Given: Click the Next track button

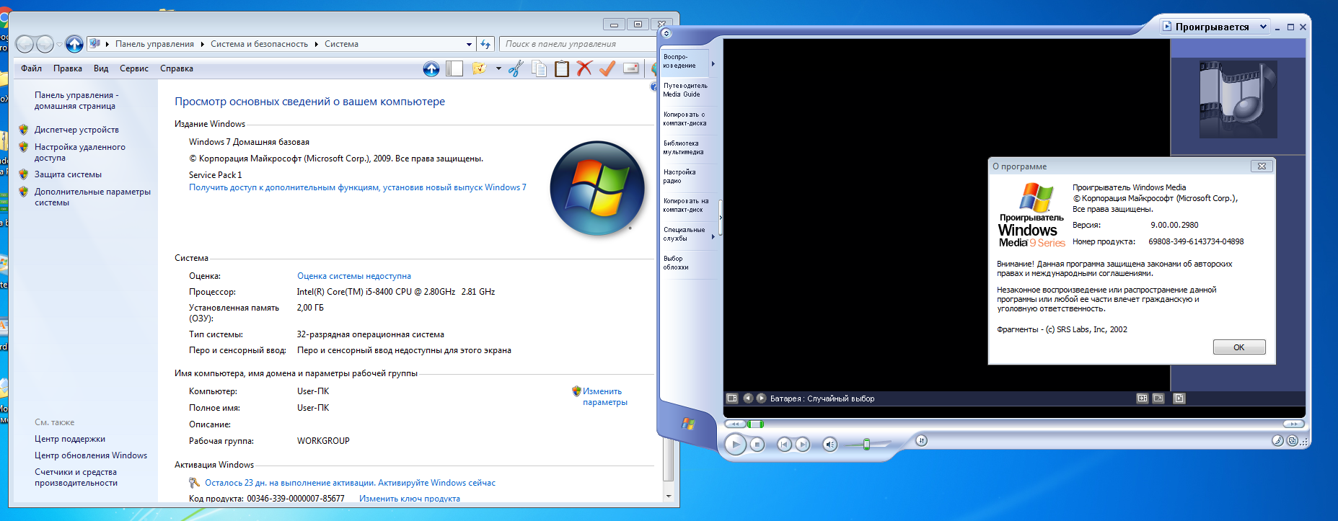Looking at the screenshot, I should [803, 445].
